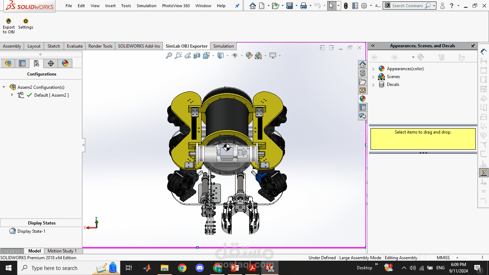The image size is (489, 275).
Task: Pin the SolidWorks menu bar
Action: (237, 6)
